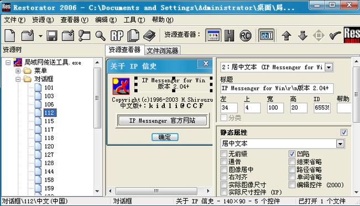Open the 资源 menu
Viewport: 360px width, 206px height.
pyautogui.click(x=43, y=20)
